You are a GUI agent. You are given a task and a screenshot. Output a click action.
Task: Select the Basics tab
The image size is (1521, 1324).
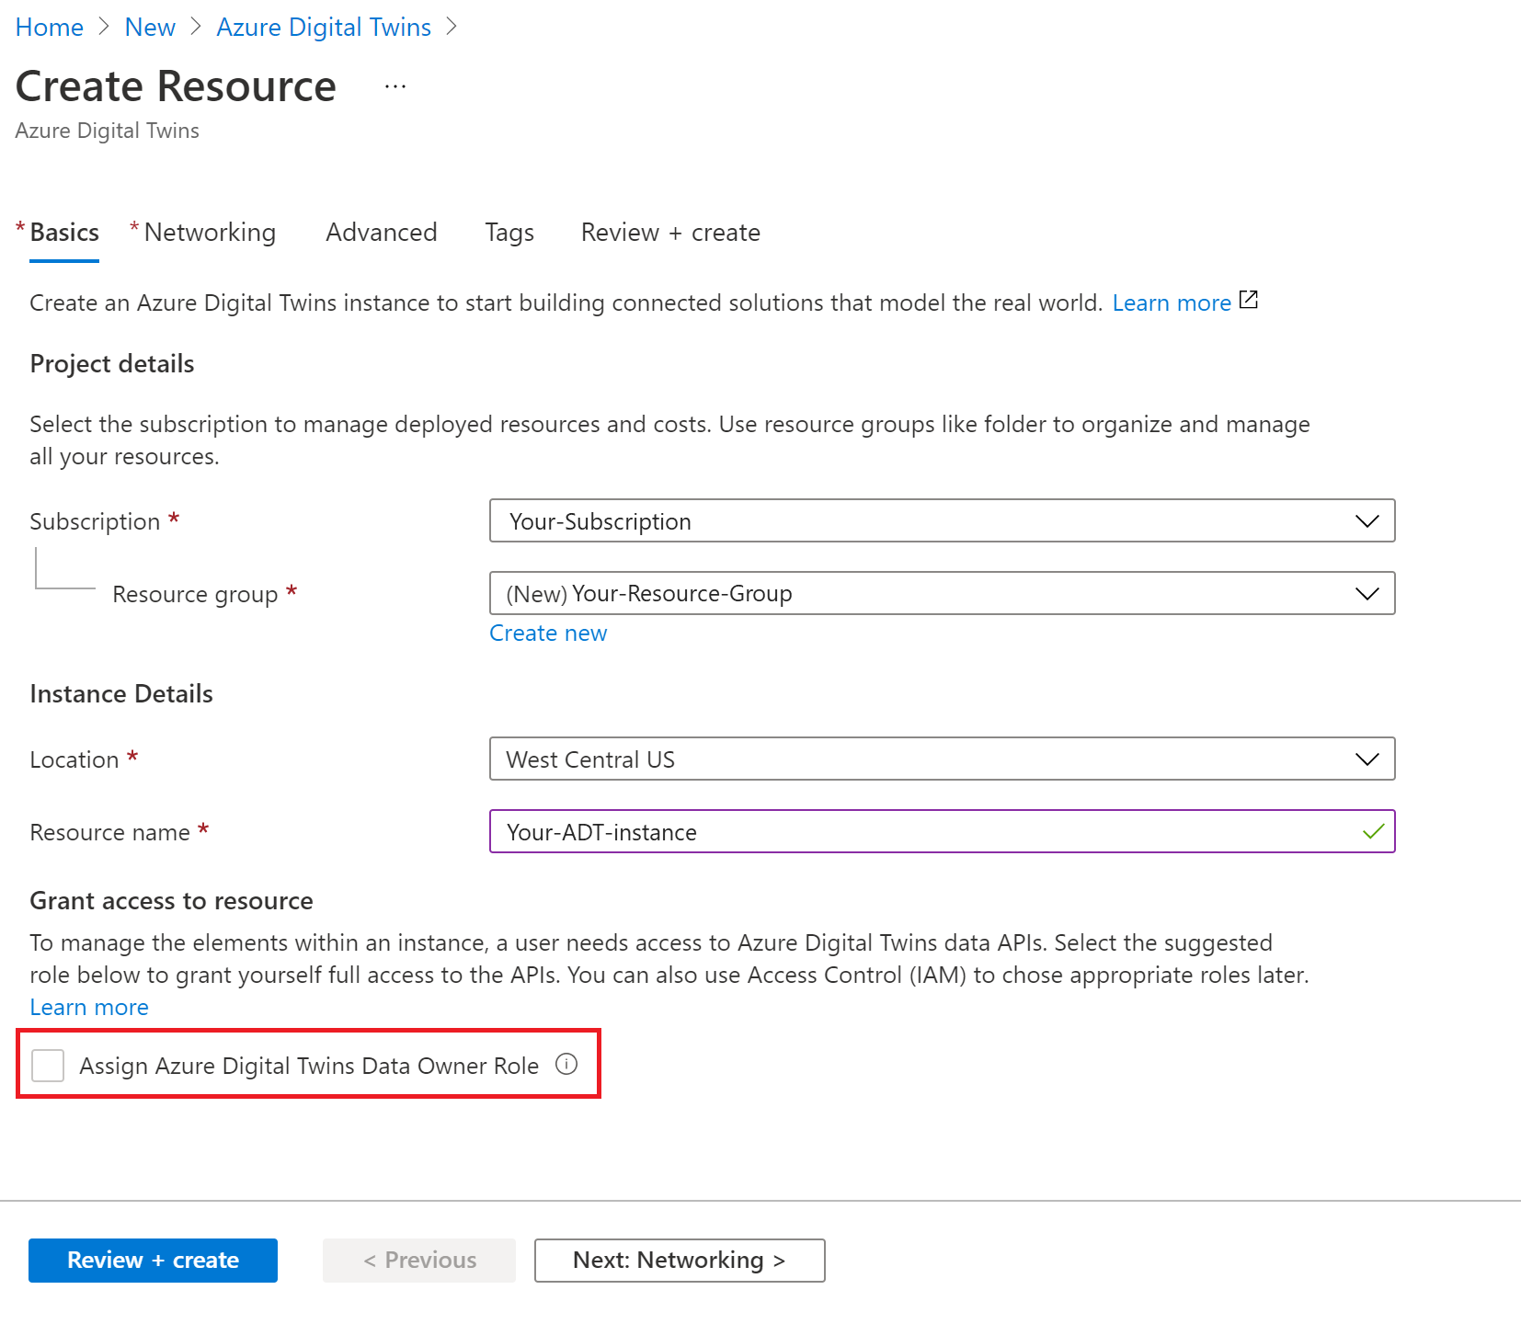pos(64,233)
